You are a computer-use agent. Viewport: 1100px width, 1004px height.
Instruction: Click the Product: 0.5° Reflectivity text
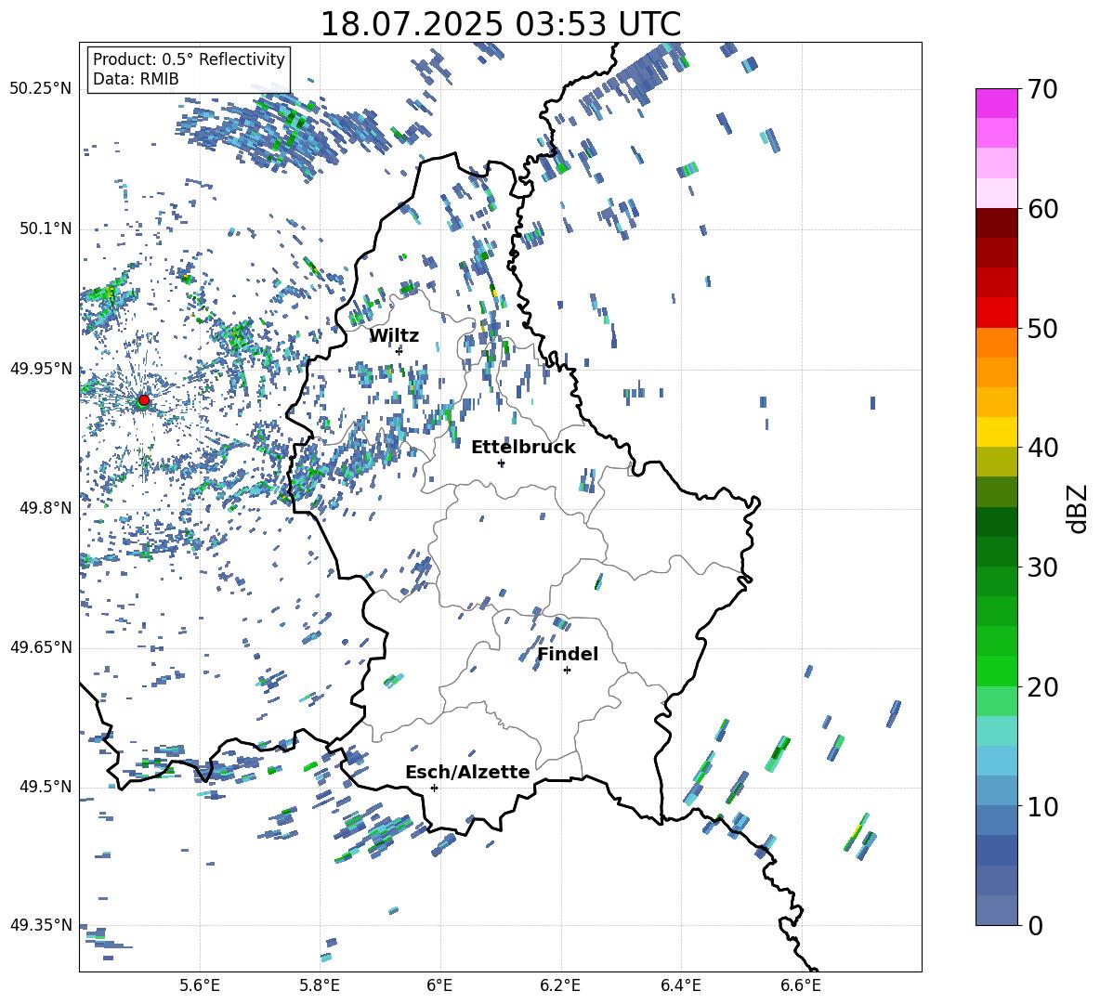(x=189, y=59)
